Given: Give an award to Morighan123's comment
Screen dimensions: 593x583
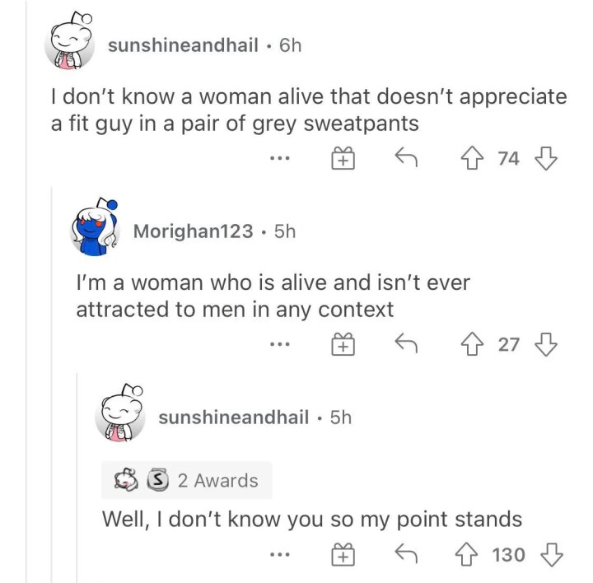Looking at the screenshot, I should click(x=343, y=344).
